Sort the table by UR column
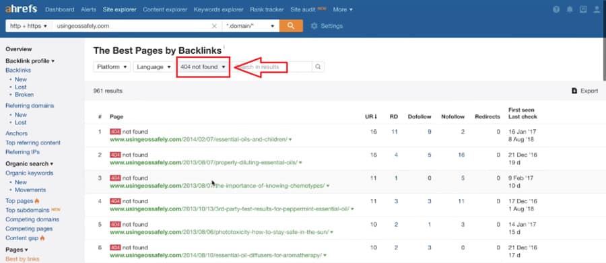 point(371,116)
